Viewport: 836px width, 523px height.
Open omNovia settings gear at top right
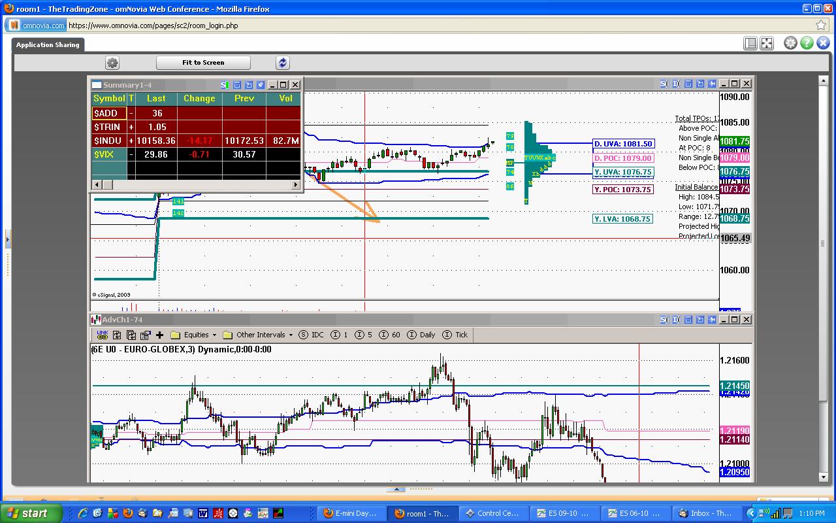[x=790, y=43]
